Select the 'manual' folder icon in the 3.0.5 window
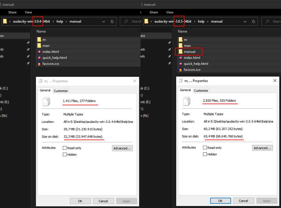This screenshot has width=281, height=208. [x=181, y=52]
